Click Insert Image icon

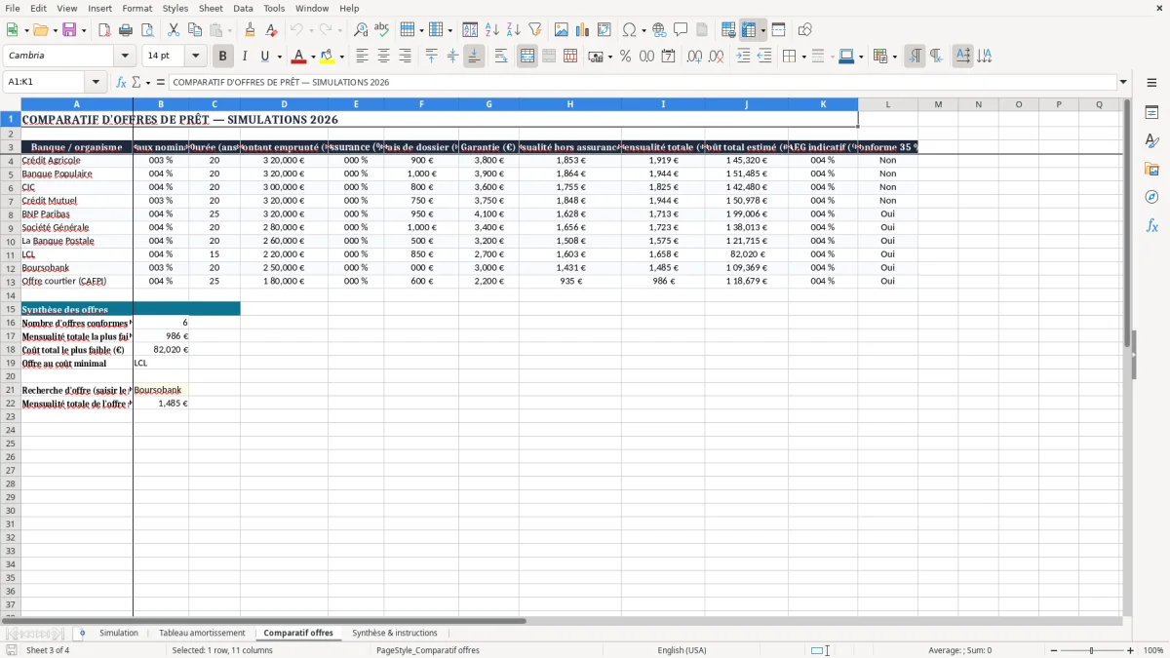pyautogui.click(x=562, y=30)
